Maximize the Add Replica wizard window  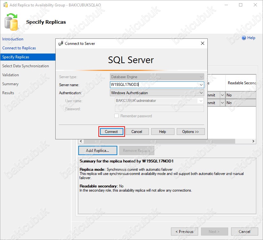pos(241,5)
